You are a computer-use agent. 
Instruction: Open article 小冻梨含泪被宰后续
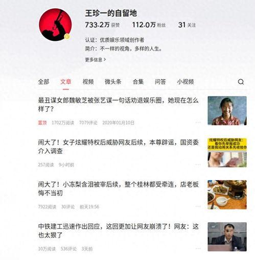pos(118,188)
